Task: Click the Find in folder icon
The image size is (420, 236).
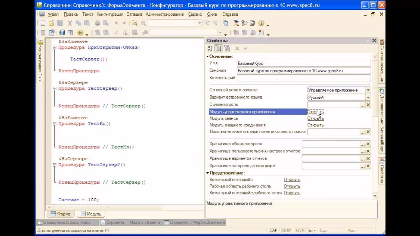Action: coord(135,23)
